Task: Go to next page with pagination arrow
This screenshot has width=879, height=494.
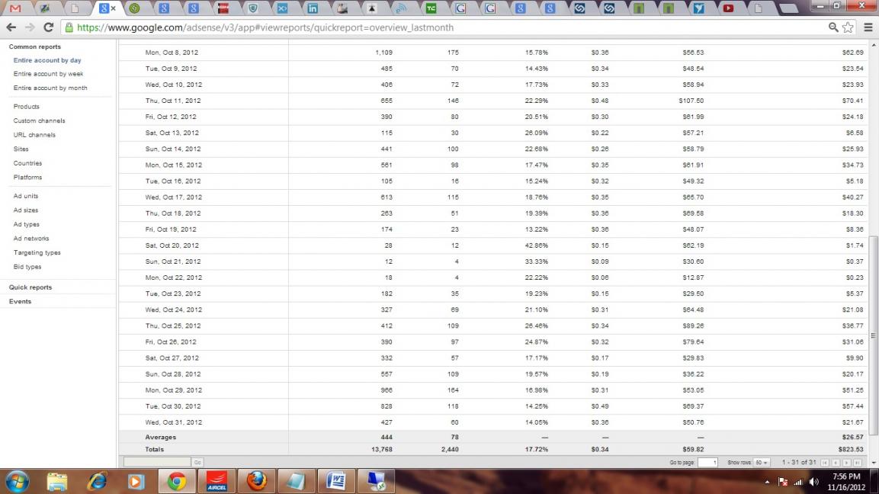Action: [846, 463]
